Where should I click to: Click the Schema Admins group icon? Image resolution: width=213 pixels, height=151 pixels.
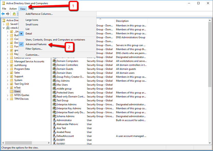click(x=54, y=116)
